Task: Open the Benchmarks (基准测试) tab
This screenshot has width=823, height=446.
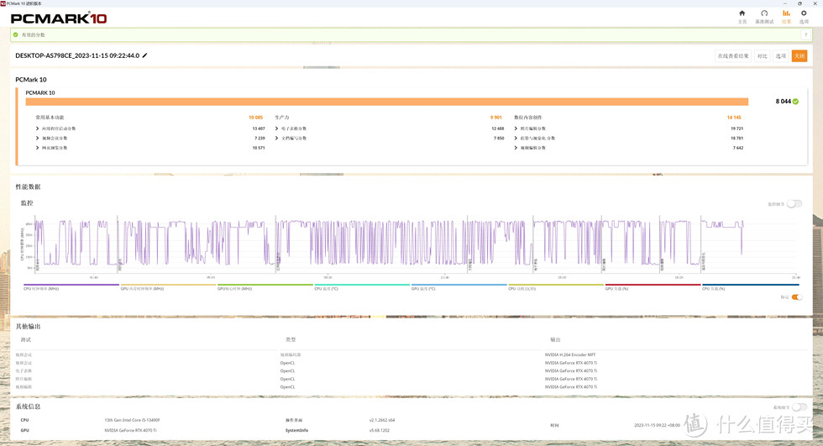Action: pyautogui.click(x=764, y=16)
